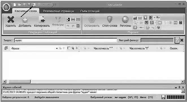Image resolution: width=187 pixels, height=102 pixels.
Task: Open the settings icon the arrow points to
Action: [x=34, y=5]
